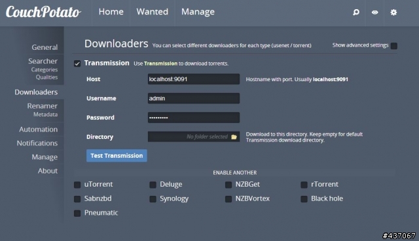Enable Black hole downloader
Image resolution: width=419 pixels, height=241 pixels.
(x=304, y=199)
